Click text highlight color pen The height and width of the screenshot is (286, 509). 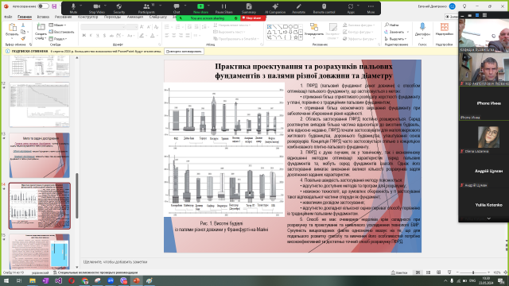click(142, 35)
